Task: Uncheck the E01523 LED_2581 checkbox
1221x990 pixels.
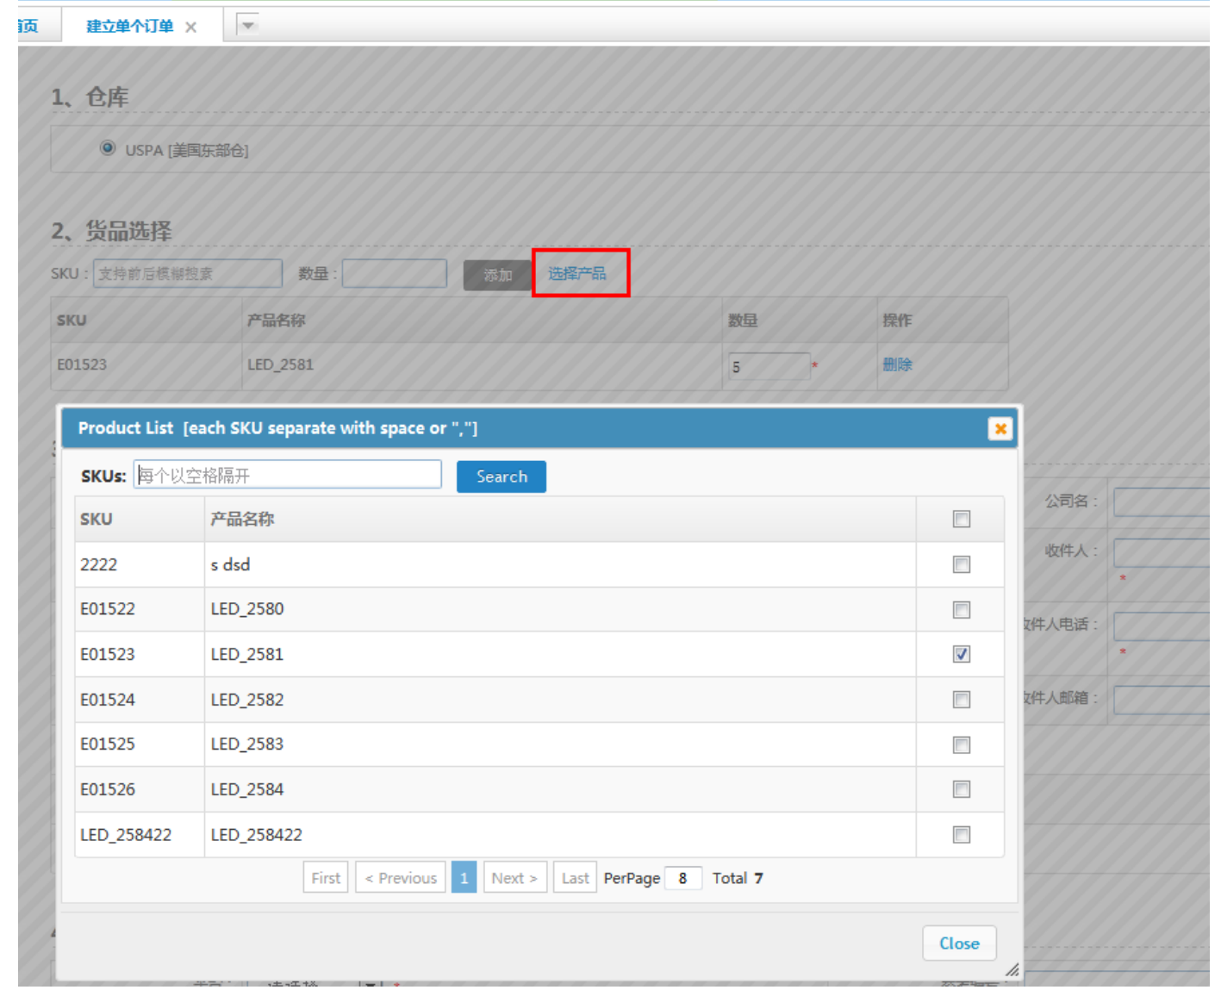Action: 961,654
